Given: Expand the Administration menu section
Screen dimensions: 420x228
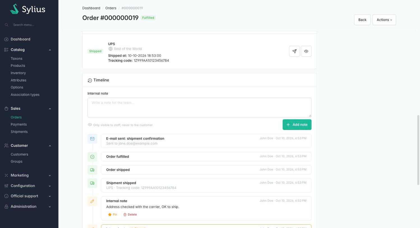Looking at the screenshot, I should [50, 207].
